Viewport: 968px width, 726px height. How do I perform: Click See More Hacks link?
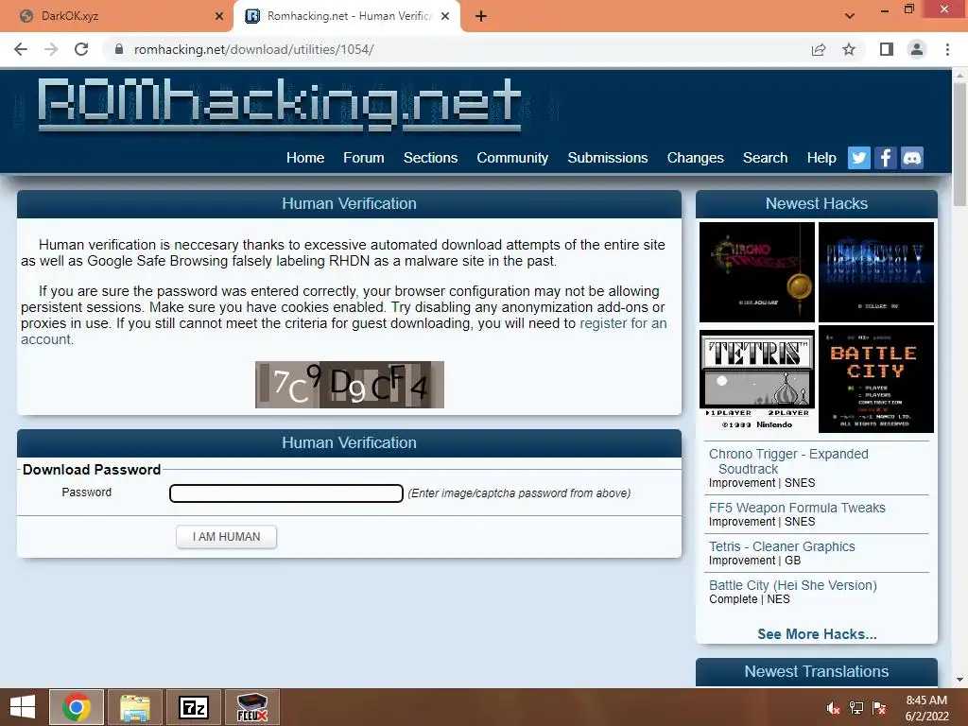(x=817, y=634)
